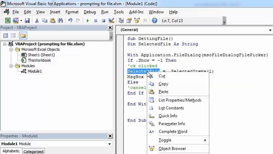The width and height of the screenshot is (273, 154).
Task: Collapse the Microsoft Excel Objects folder
Action: point(11,50)
